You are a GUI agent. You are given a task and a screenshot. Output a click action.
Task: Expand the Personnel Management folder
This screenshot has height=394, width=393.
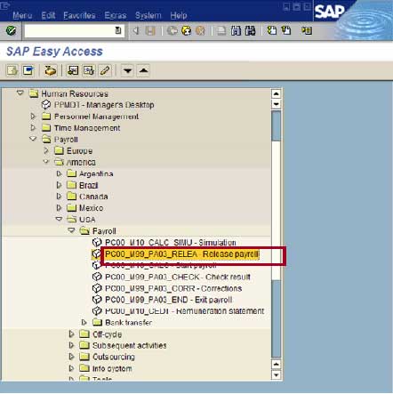click(33, 117)
